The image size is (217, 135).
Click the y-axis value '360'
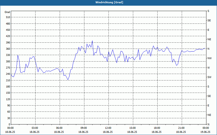pos(8,49)
